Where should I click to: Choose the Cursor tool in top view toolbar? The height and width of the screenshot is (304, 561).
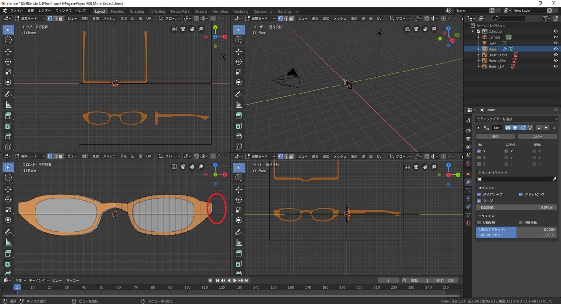8,40
